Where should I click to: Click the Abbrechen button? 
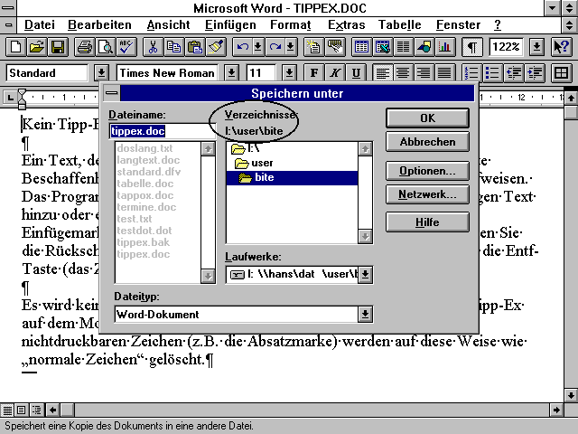coord(427,142)
